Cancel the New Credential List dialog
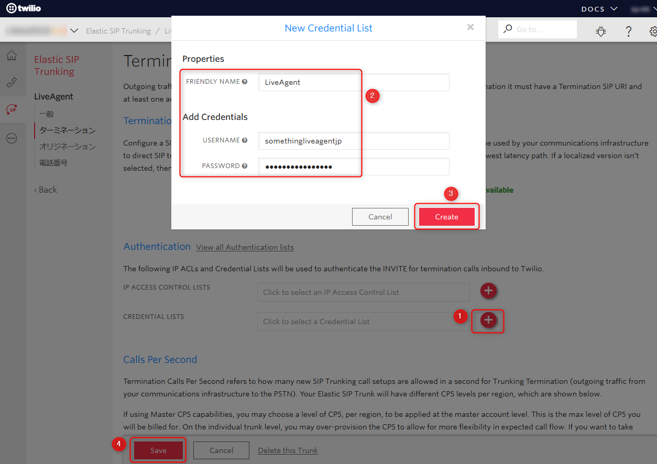This screenshot has width=657, height=464. click(x=380, y=217)
